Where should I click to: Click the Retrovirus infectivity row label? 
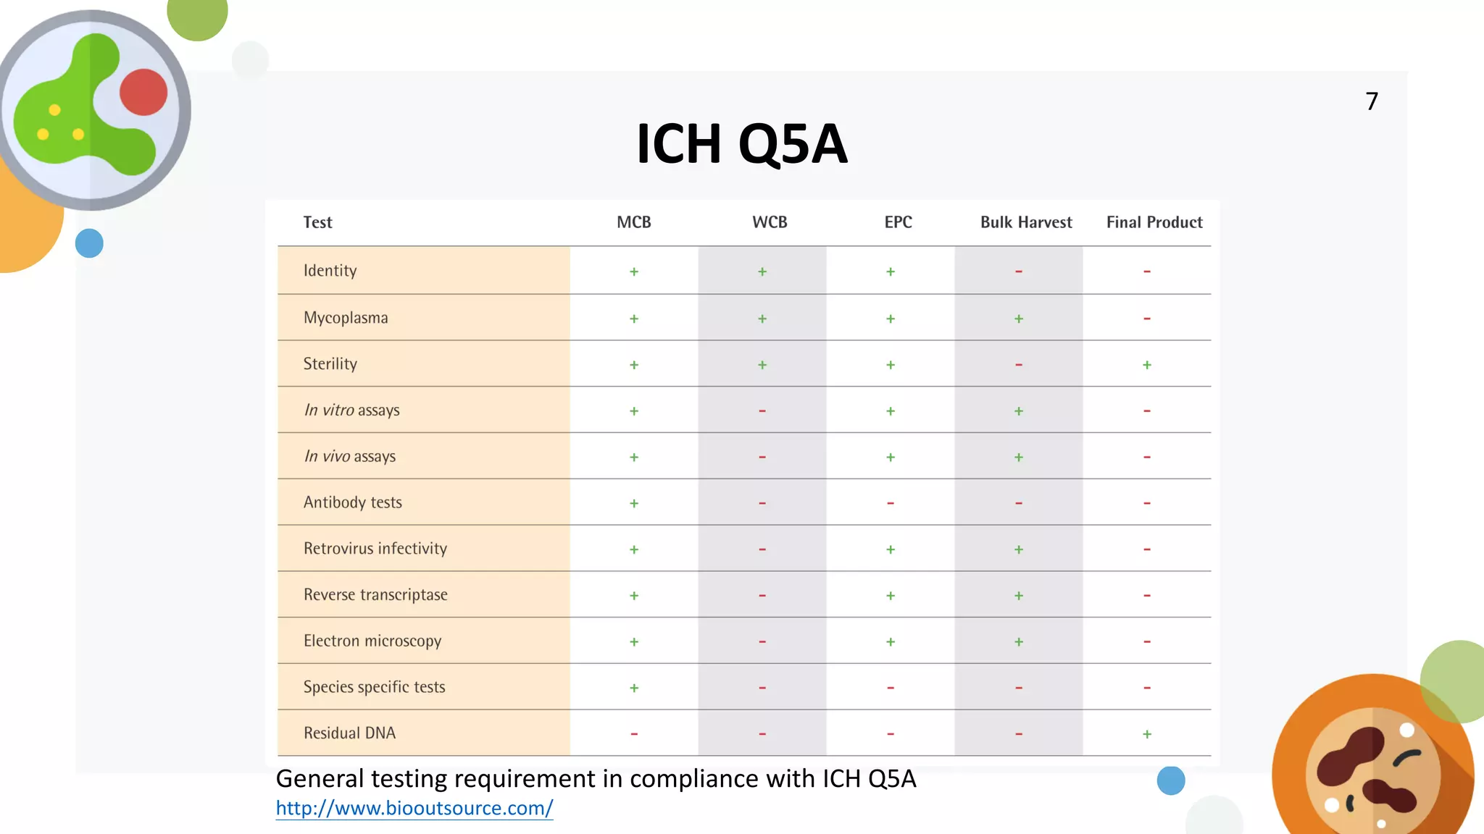(375, 549)
